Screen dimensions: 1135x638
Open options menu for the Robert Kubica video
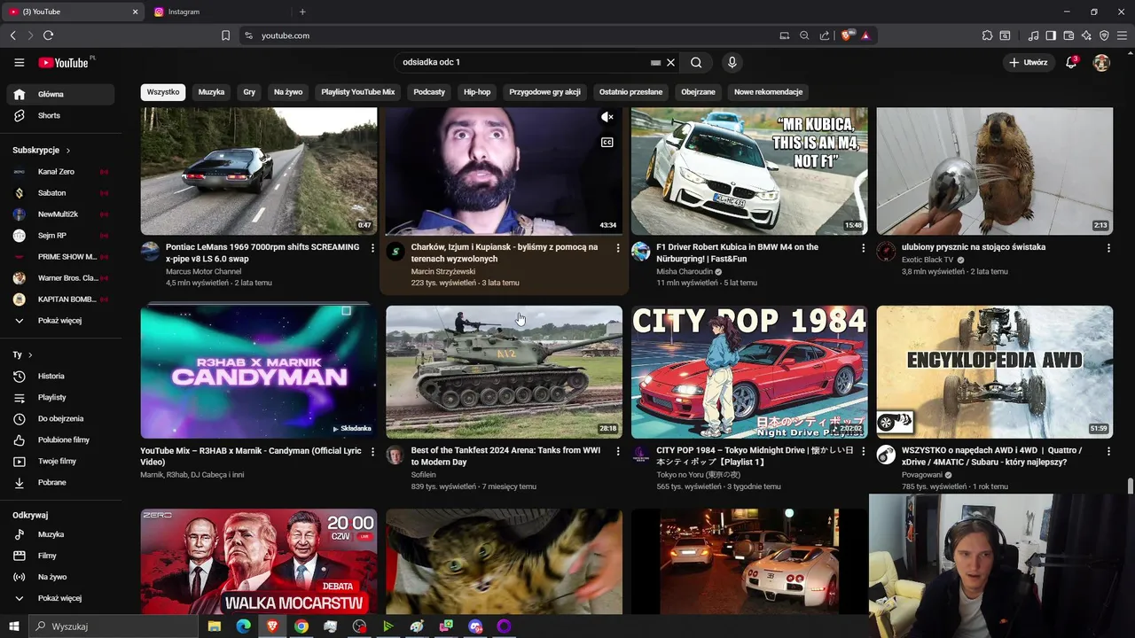coord(863,248)
